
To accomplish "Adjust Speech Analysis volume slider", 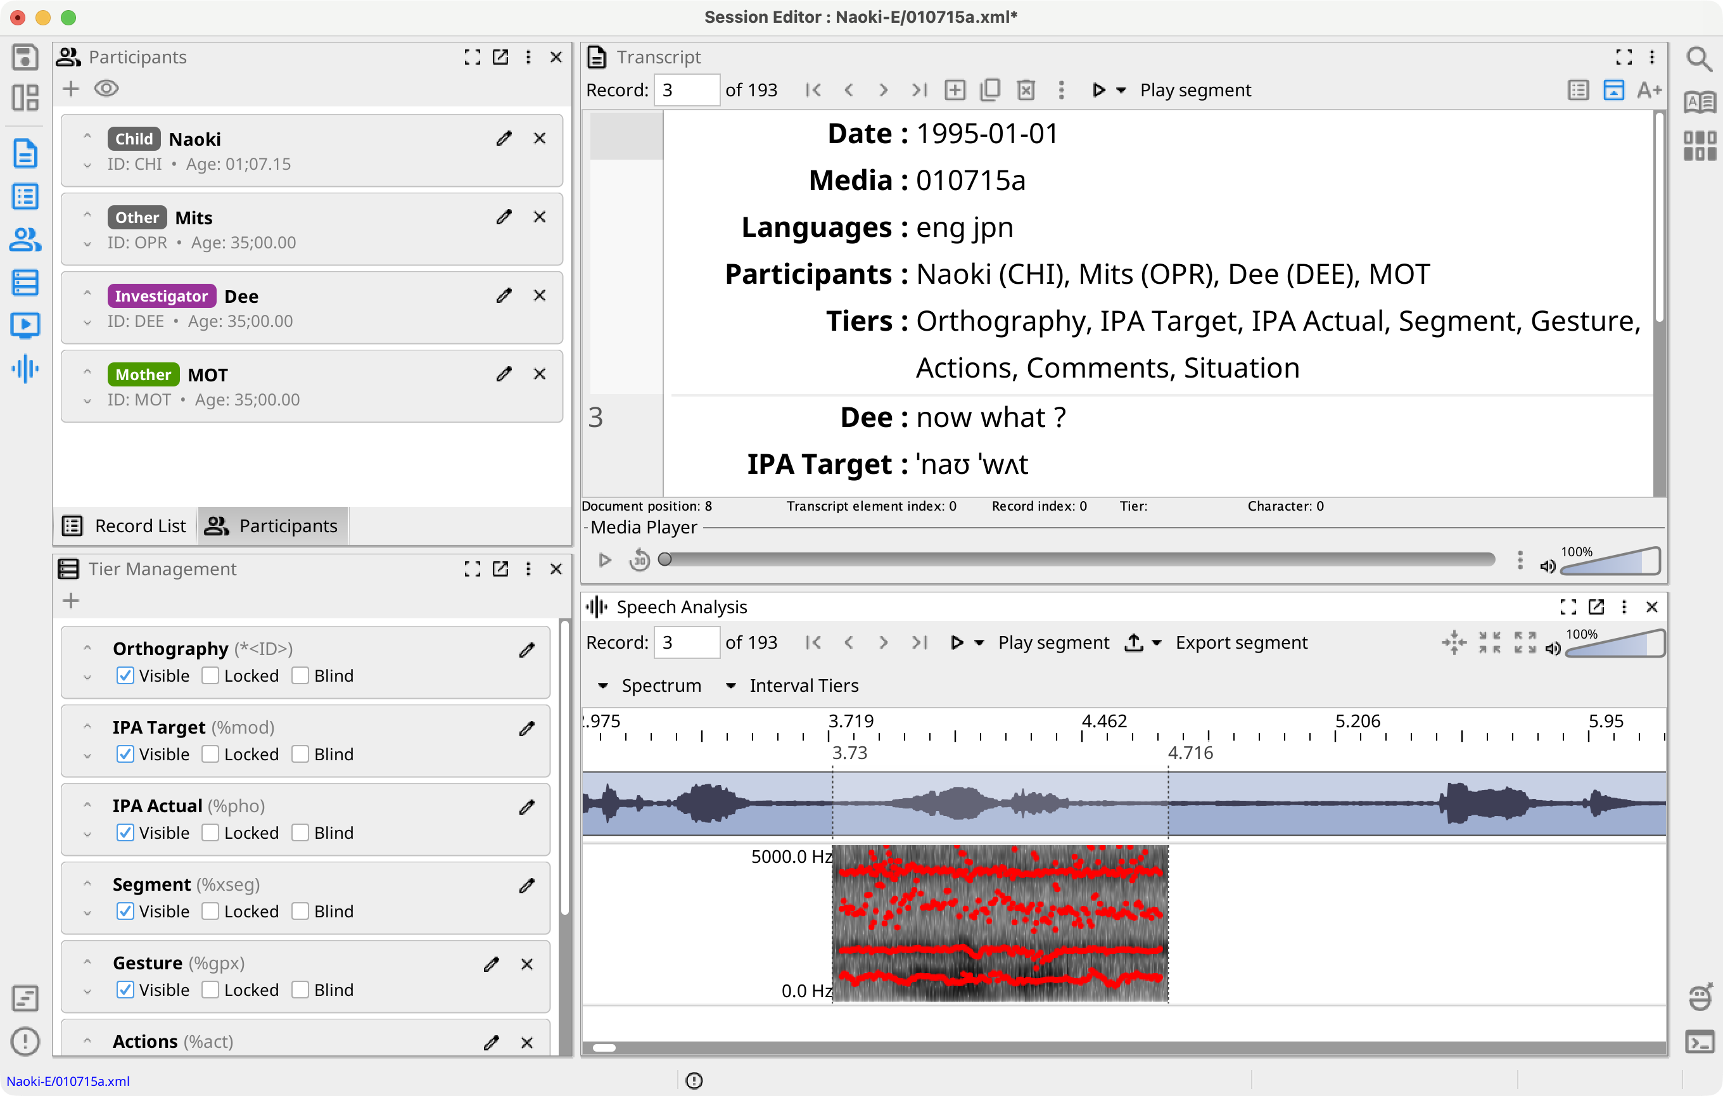I will (1615, 643).
